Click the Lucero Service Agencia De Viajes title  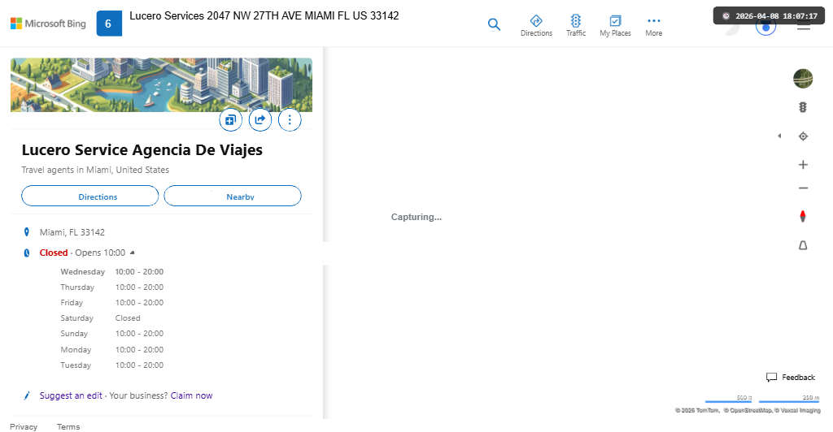point(142,150)
